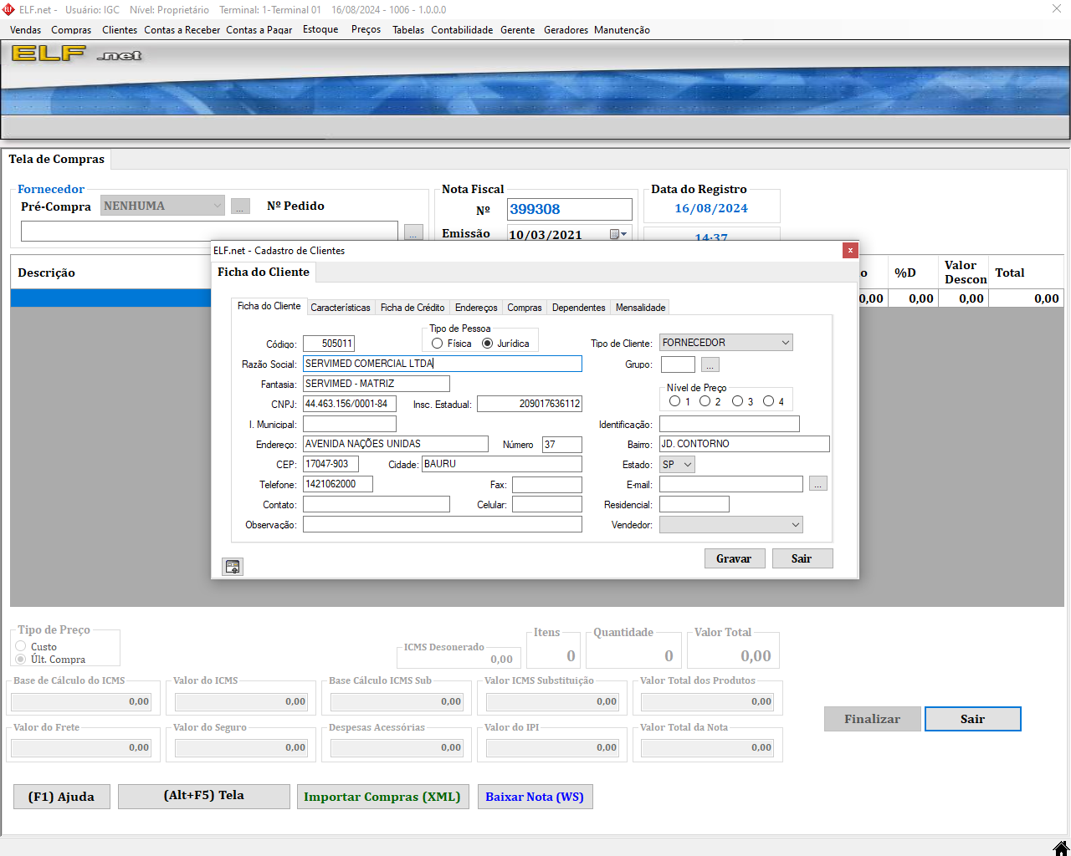
Task: Open the Clientes menu
Action: point(120,29)
